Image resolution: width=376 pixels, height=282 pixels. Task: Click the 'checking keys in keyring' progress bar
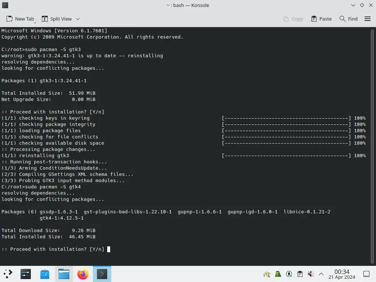(x=286, y=118)
